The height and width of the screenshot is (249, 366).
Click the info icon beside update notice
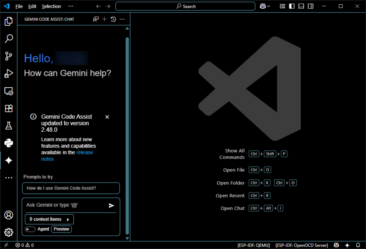tap(33, 116)
